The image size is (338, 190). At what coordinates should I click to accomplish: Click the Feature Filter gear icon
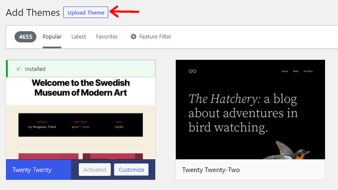point(133,36)
